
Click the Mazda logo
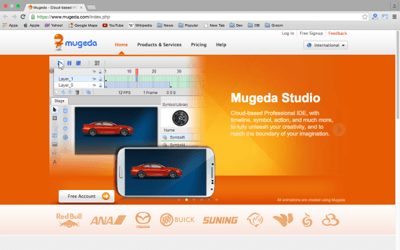click(x=143, y=220)
